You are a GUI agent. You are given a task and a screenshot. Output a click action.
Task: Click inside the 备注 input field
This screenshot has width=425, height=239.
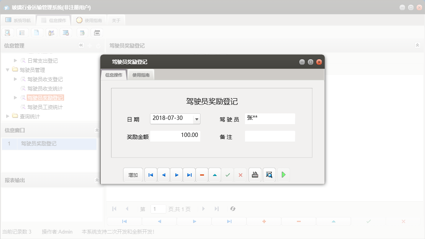(x=270, y=136)
